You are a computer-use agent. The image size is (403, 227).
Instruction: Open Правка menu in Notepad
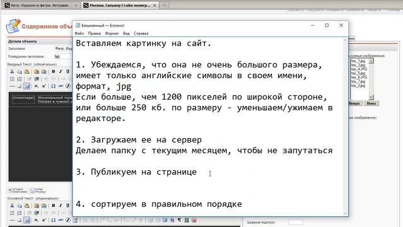tap(94, 33)
